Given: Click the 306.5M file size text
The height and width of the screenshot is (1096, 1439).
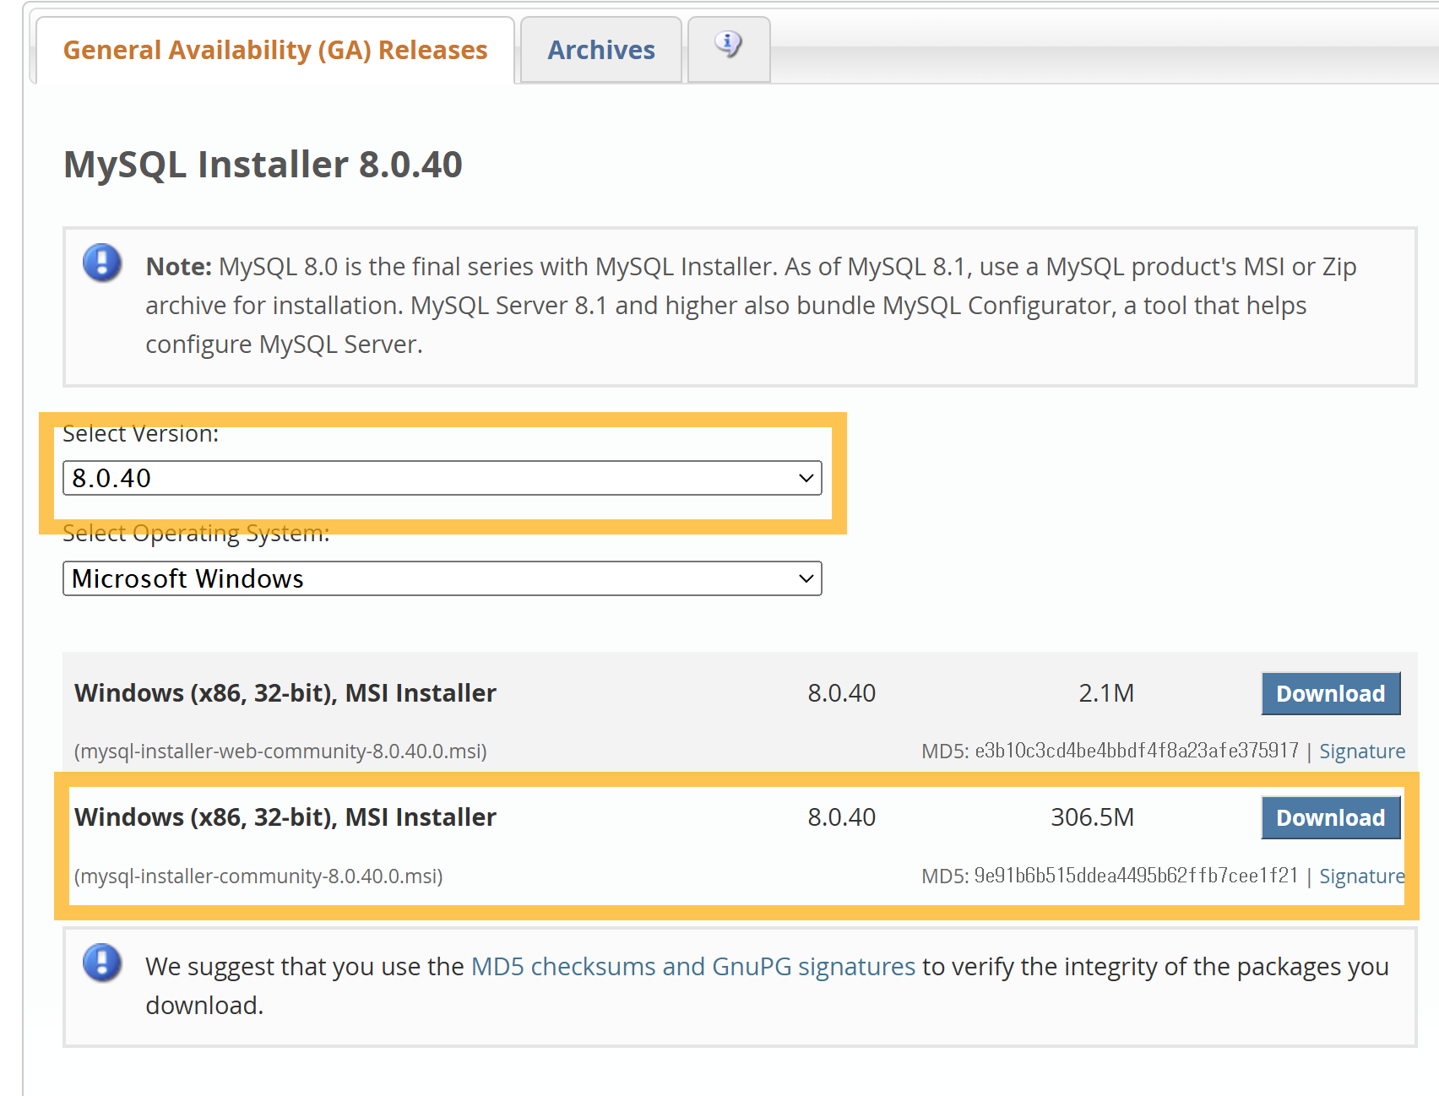Looking at the screenshot, I should tap(1092, 817).
